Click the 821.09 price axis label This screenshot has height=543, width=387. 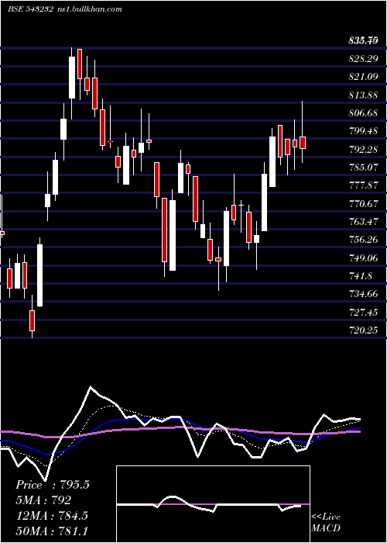363,77
